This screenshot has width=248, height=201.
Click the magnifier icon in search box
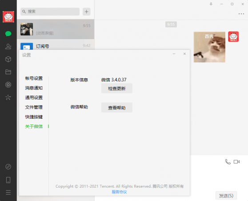click(24, 12)
